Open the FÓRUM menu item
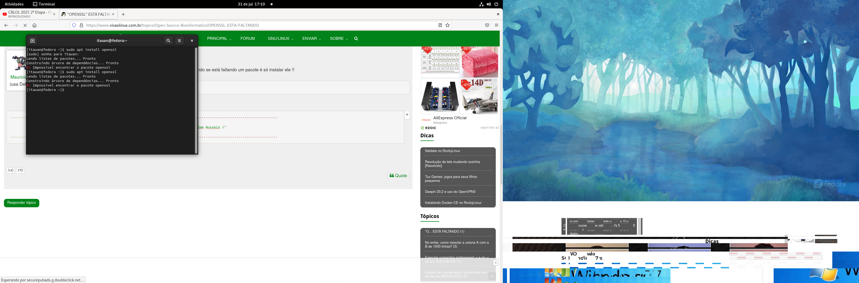This screenshot has height=283, width=859. pyautogui.click(x=247, y=39)
